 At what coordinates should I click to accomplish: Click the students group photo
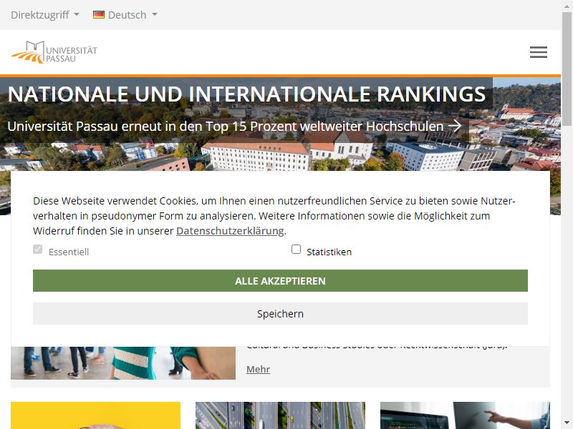[123, 363]
